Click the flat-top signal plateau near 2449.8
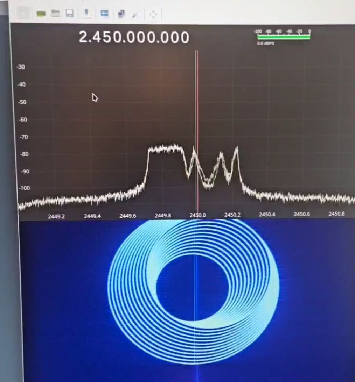The height and width of the screenshot is (382, 355). point(165,149)
